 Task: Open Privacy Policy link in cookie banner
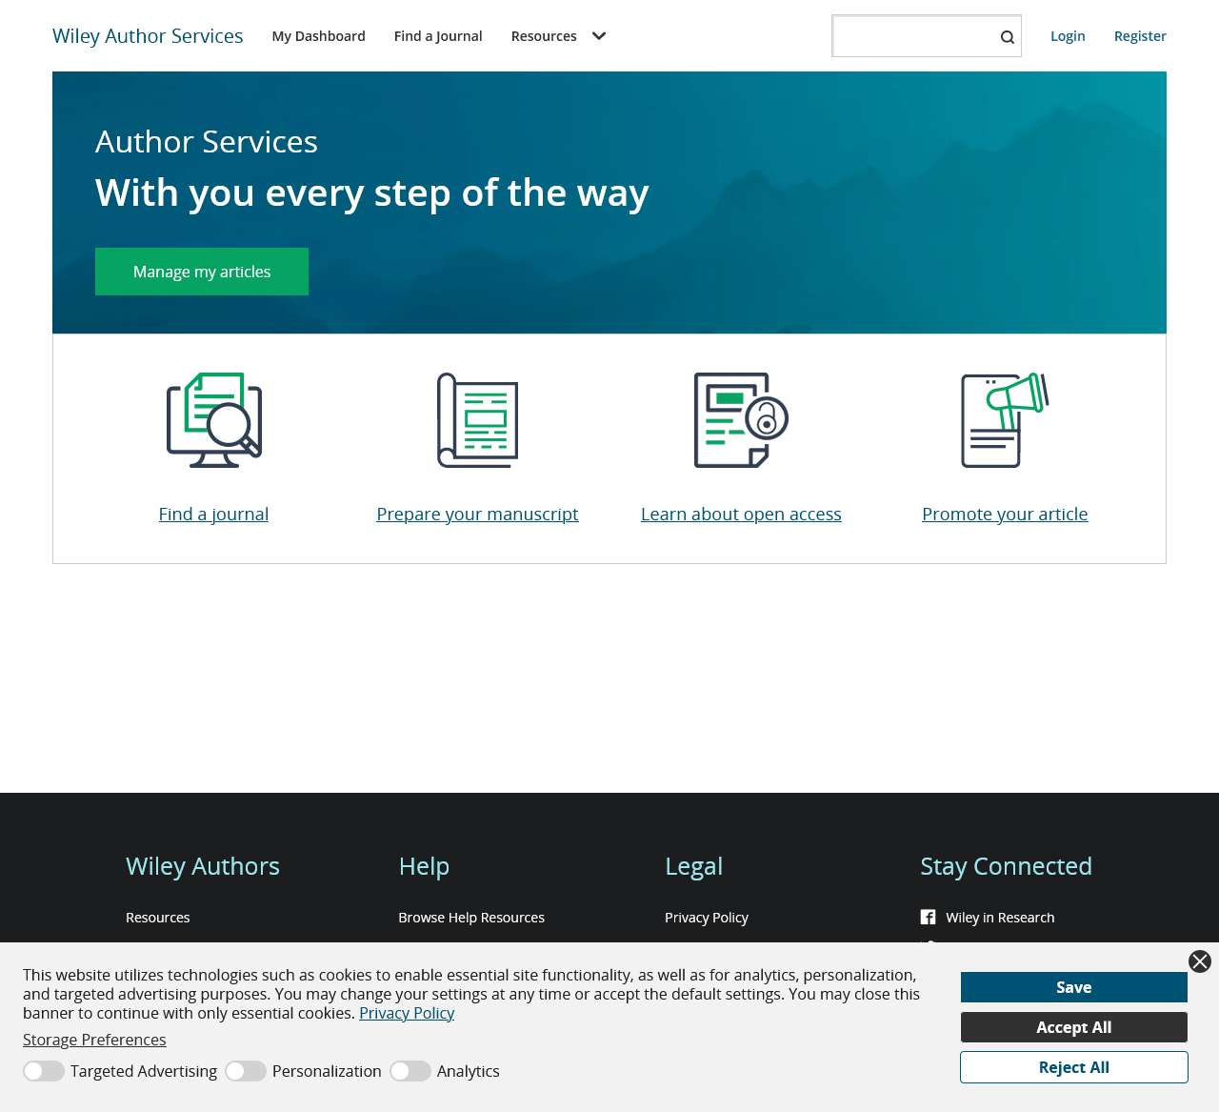pyautogui.click(x=407, y=1013)
